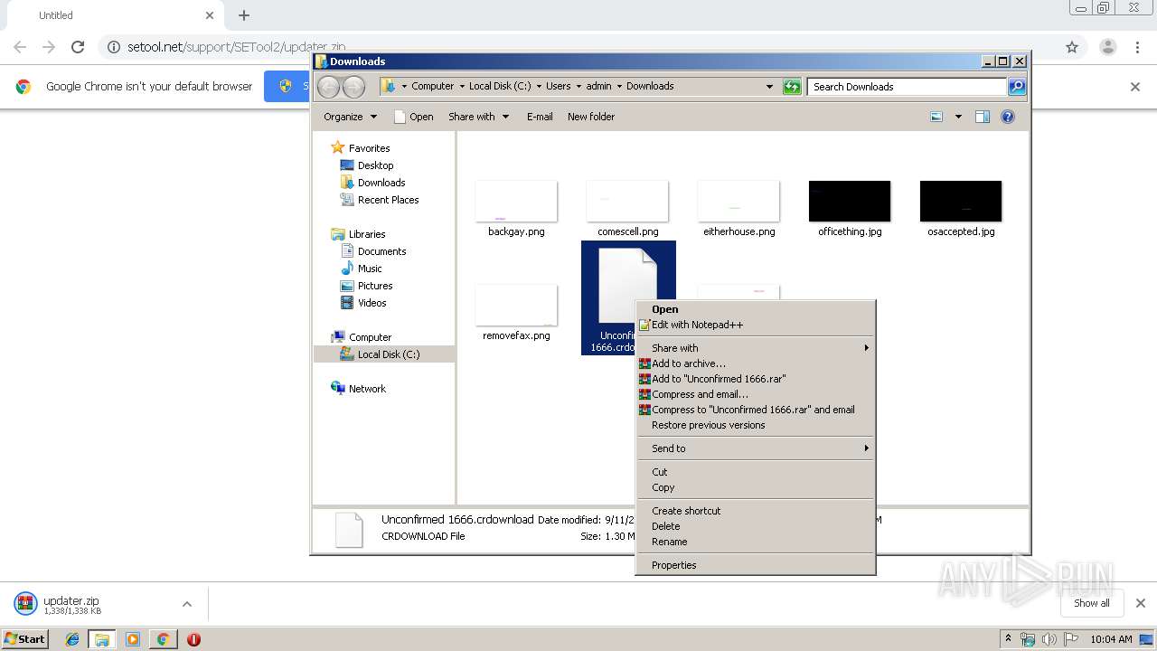
Task: Click Open in the Explorer toolbar
Action: point(414,117)
